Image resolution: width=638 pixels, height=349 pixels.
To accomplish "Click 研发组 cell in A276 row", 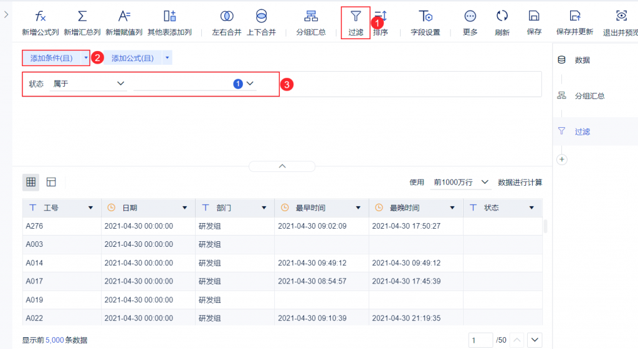I will click(x=235, y=226).
